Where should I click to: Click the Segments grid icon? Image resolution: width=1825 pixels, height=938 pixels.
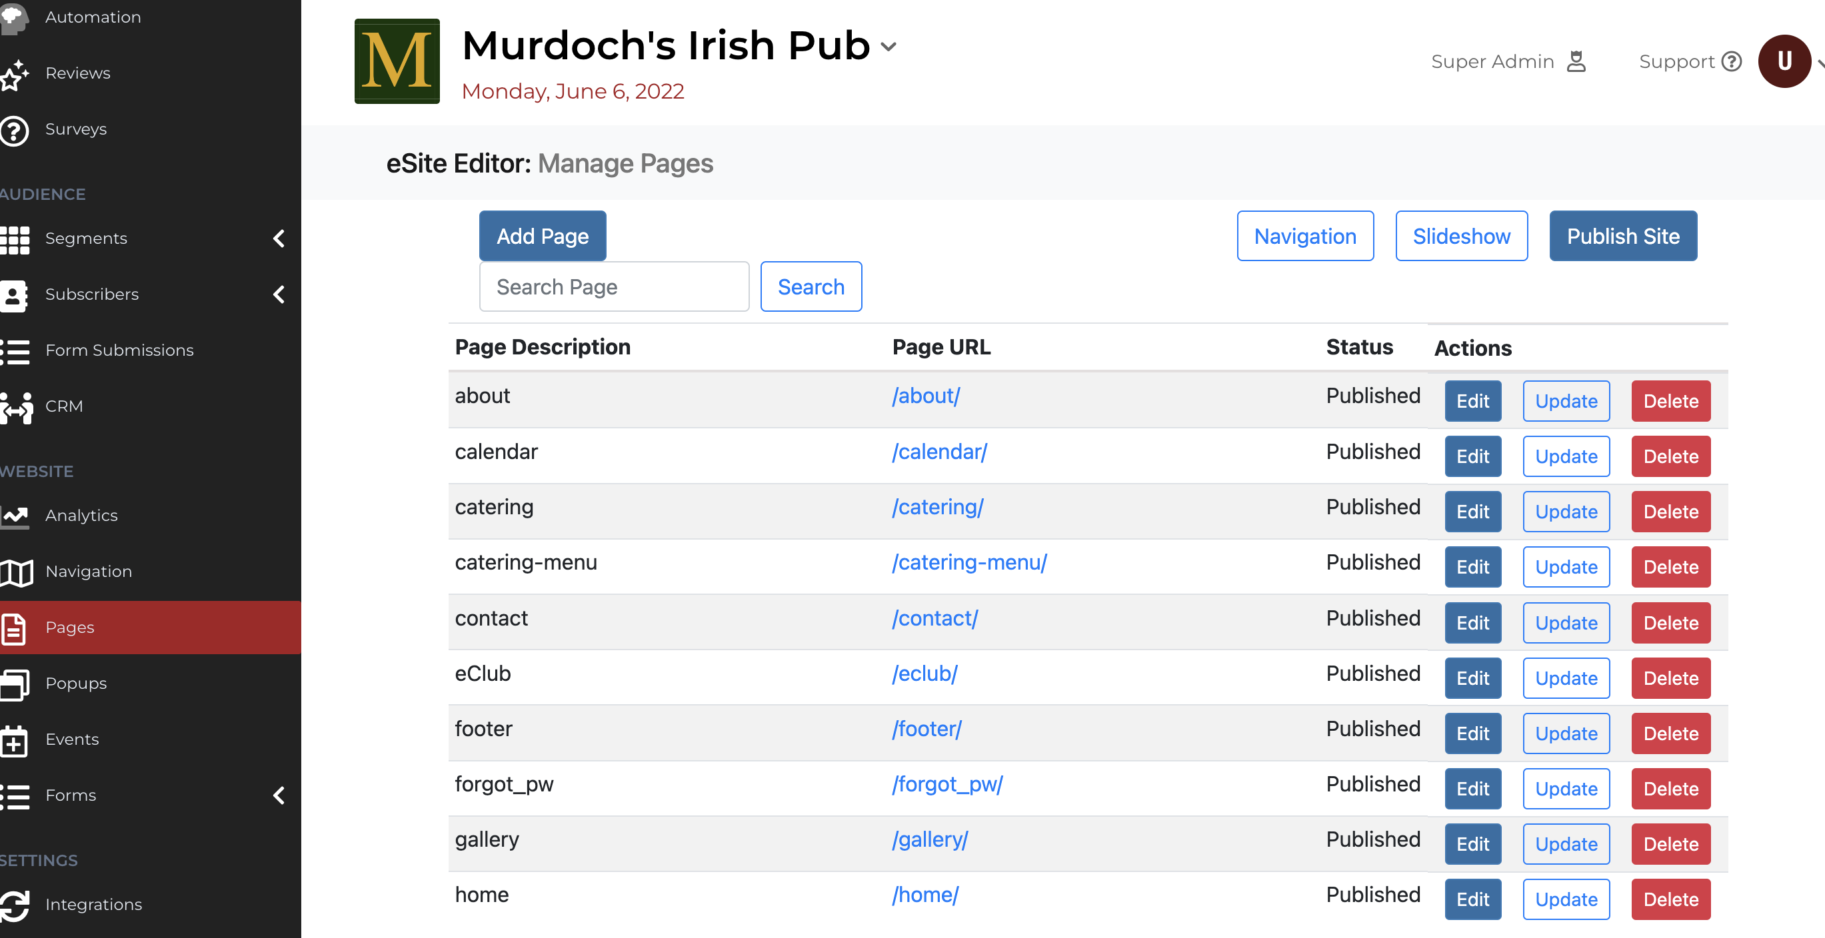click(x=14, y=239)
